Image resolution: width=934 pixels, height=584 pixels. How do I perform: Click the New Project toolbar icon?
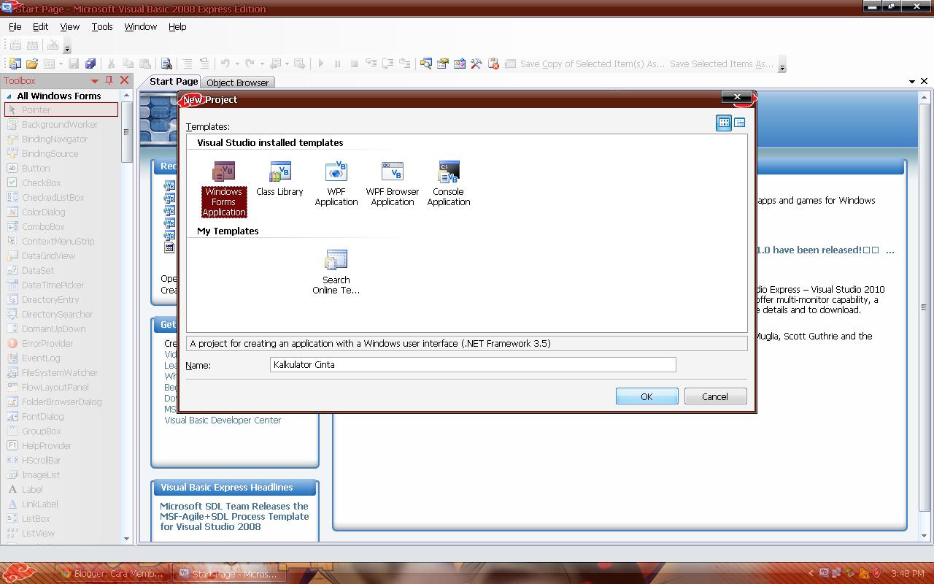coord(15,64)
